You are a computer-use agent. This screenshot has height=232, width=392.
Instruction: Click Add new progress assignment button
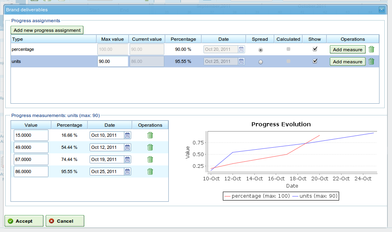click(47, 30)
